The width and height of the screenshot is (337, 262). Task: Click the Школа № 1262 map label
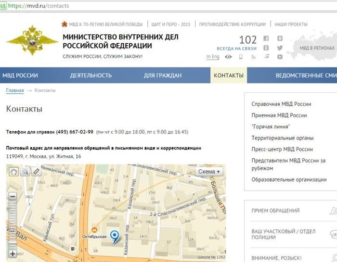point(211,257)
